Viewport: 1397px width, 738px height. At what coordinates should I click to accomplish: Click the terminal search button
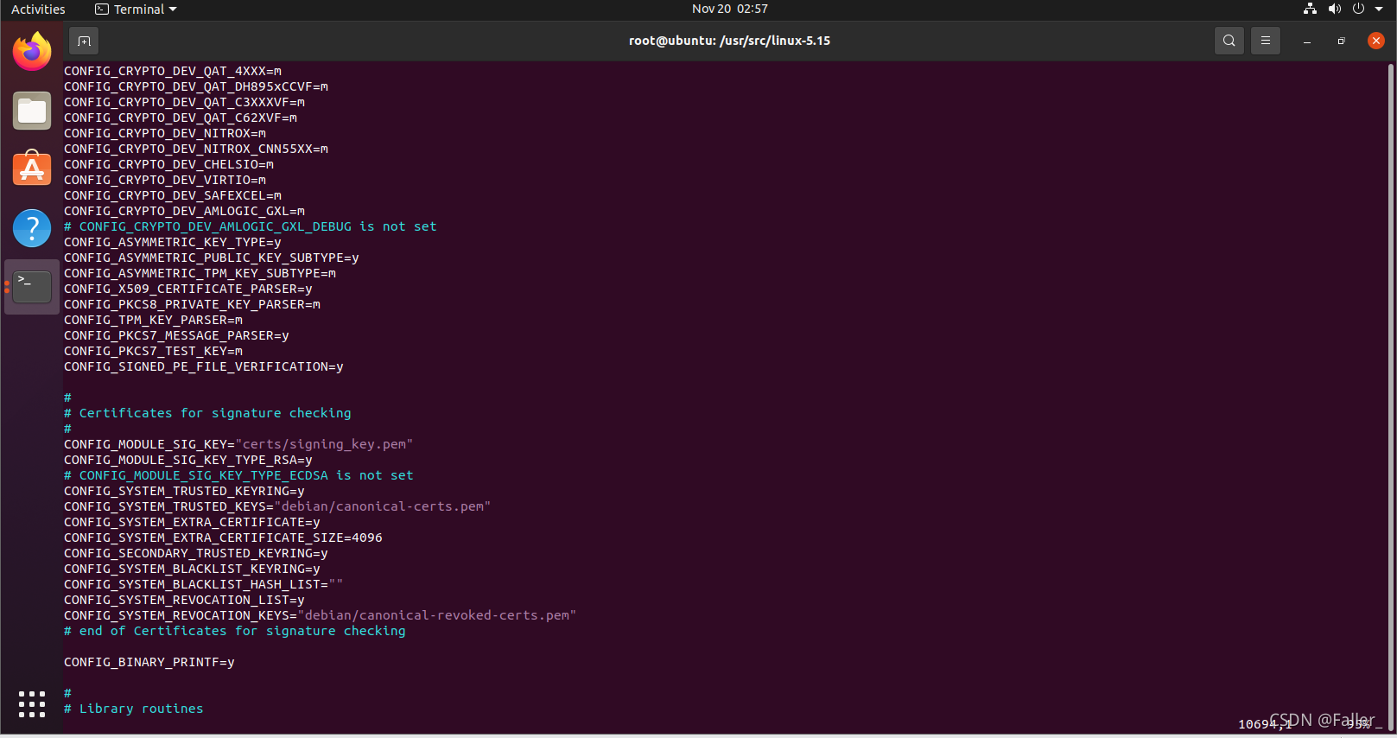tap(1229, 41)
